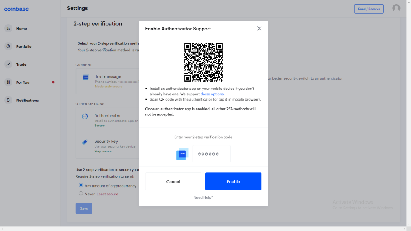Click the Cancel button
This screenshot has width=411, height=231.
point(173,181)
